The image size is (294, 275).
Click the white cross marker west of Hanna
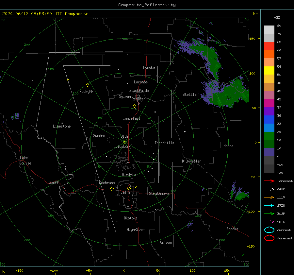click(185, 131)
